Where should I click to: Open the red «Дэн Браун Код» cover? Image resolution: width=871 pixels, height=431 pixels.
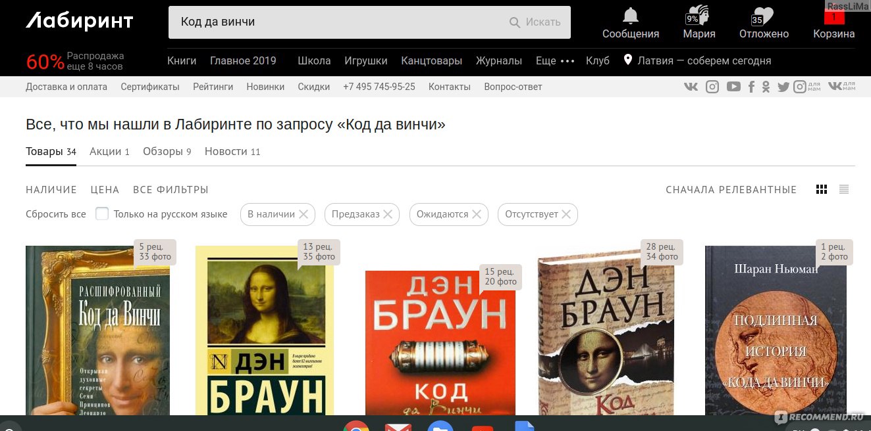tap(440, 343)
